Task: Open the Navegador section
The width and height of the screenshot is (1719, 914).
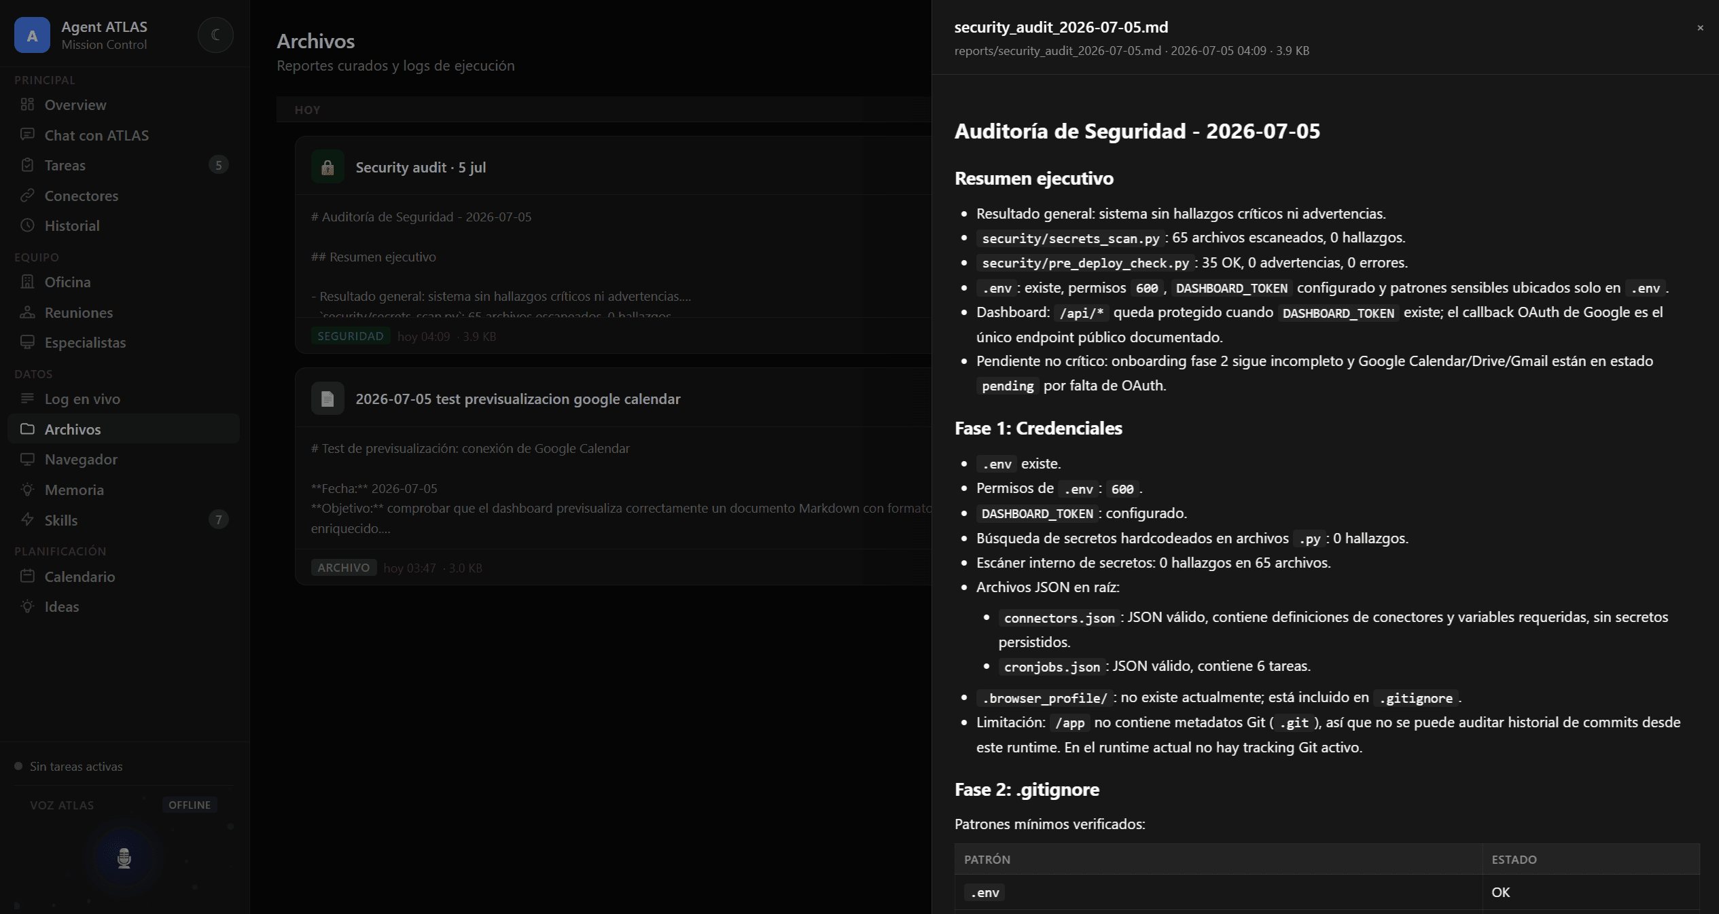Action: (124, 459)
